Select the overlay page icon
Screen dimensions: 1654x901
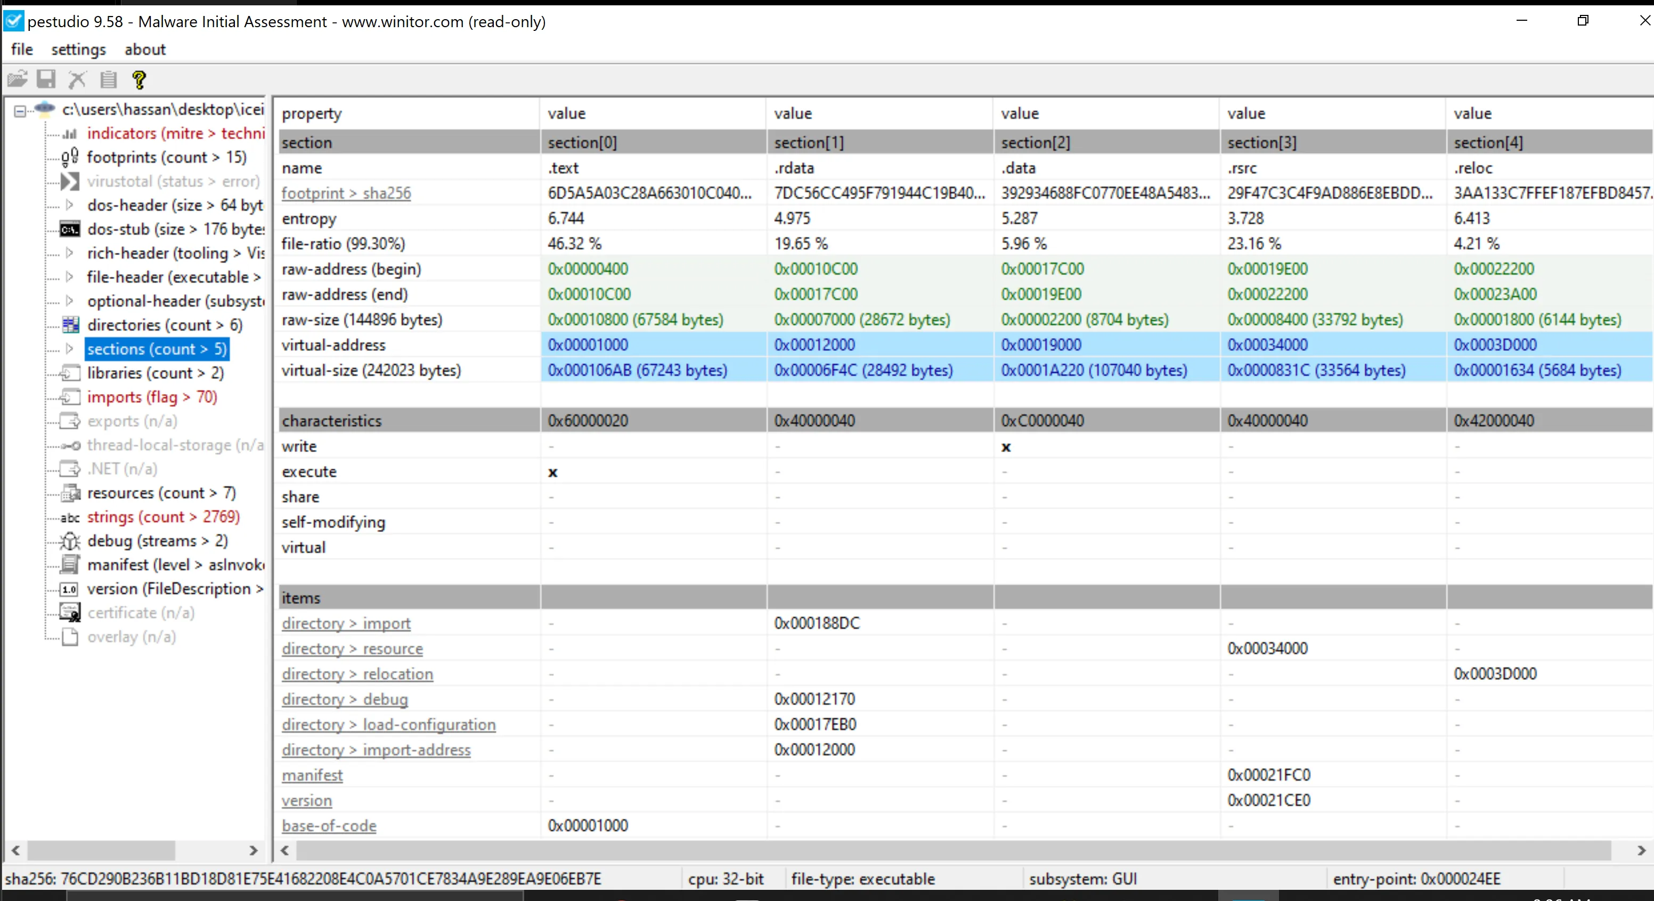[x=70, y=636]
